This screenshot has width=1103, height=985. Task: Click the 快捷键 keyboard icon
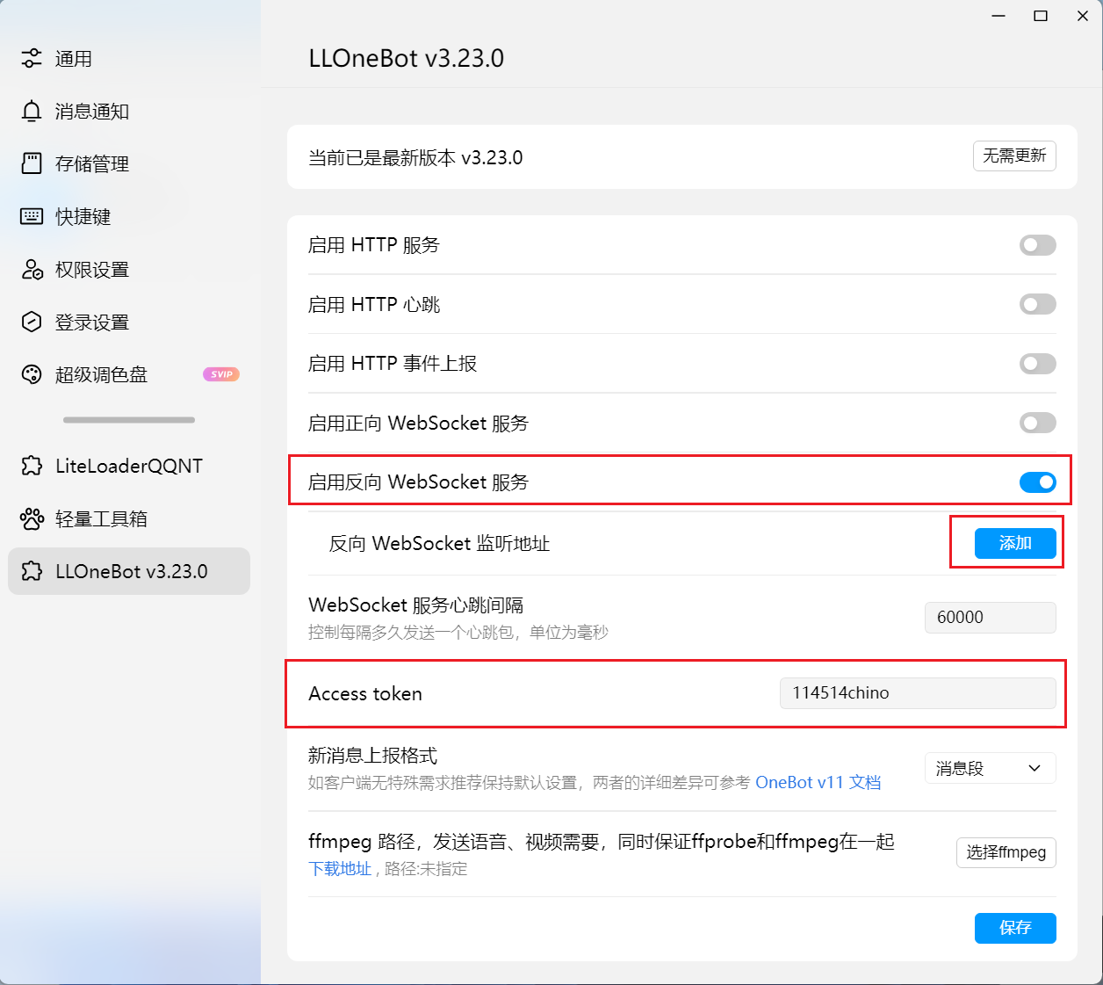32,216
